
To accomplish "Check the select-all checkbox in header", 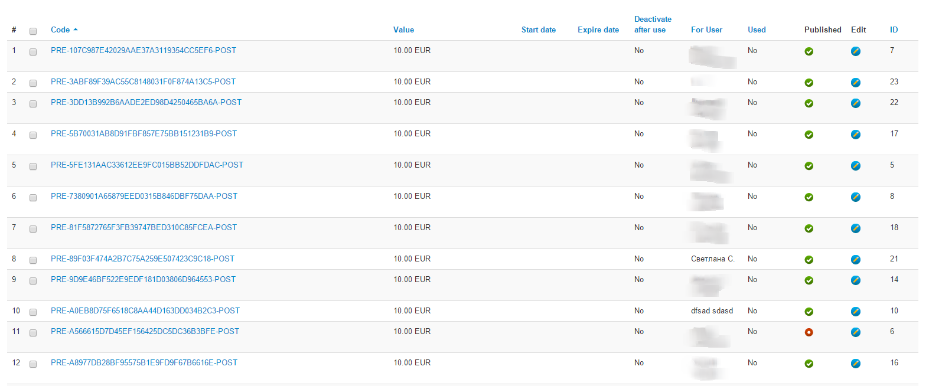I will click(33, 31).
